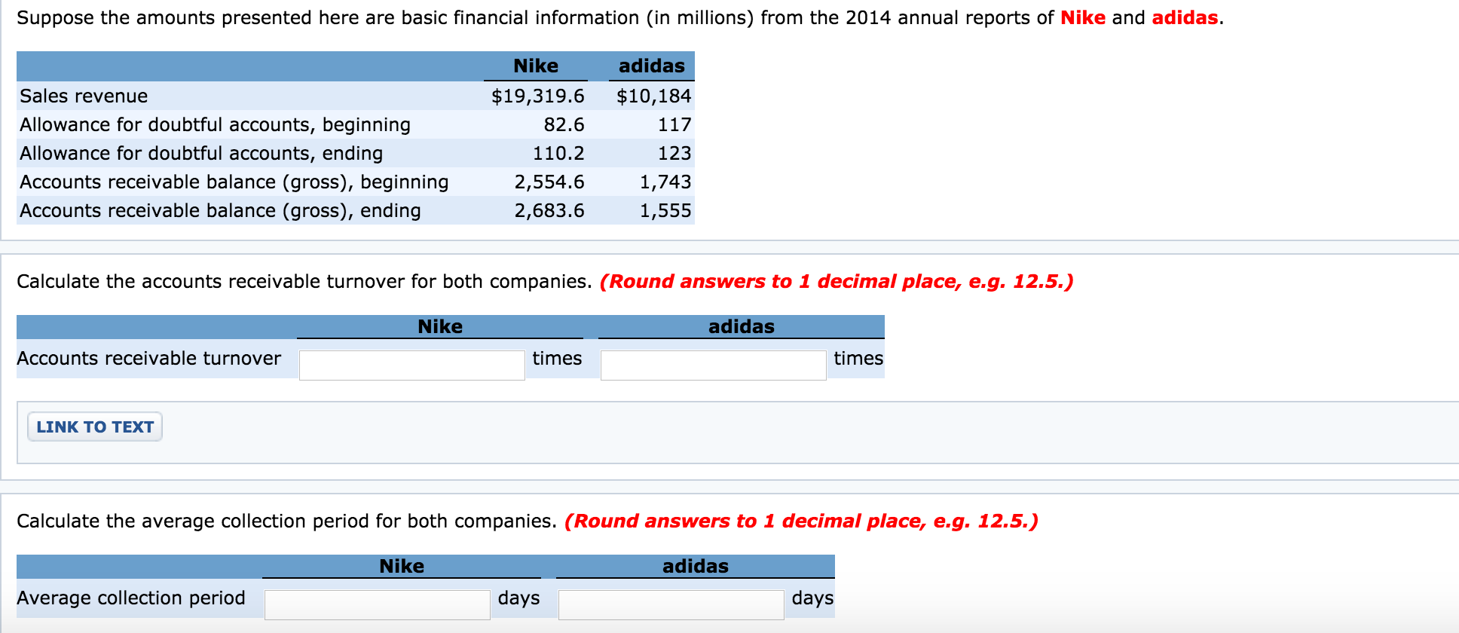This screenshot has width=1459, height=633.
Task: Select the Sales revenue row label
Action: (x=83, y=96)
